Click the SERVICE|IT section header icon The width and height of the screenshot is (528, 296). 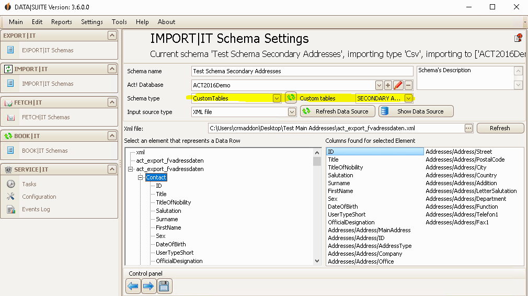click(x=8, y=169)
